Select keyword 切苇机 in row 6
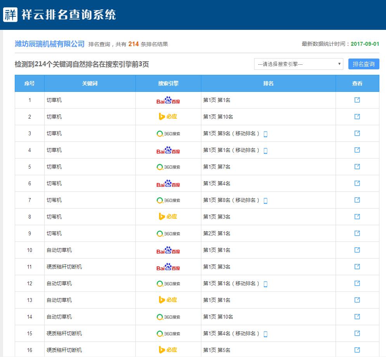 click(x=54, y=184)
